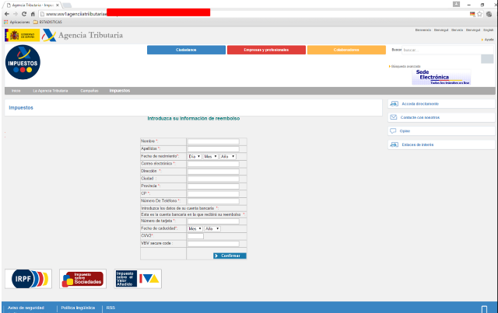Select the Ciudadanos tab
This screenshot has height=313, width=498.
point(186,50)
